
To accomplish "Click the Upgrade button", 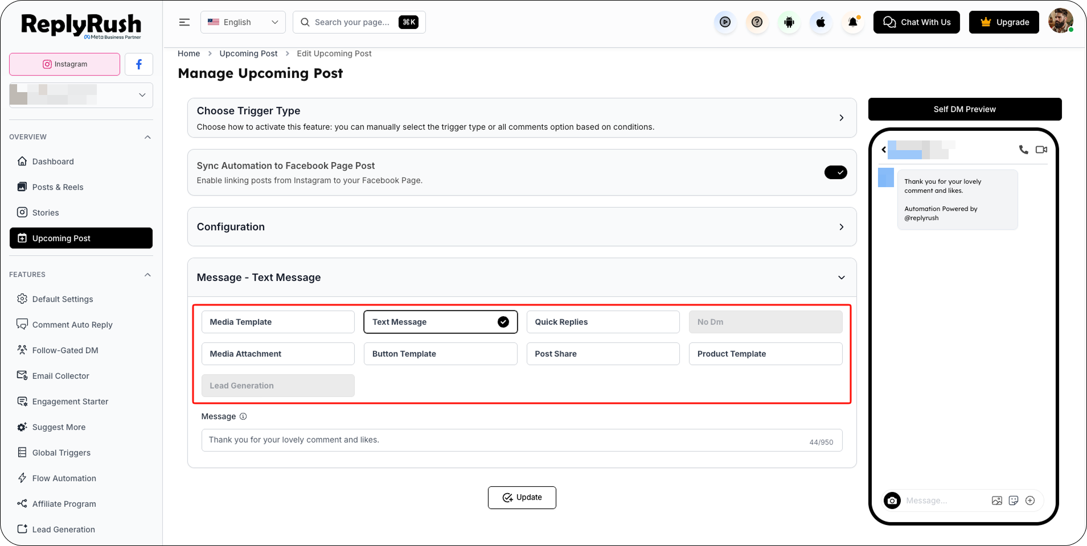I will (x=1004, y=22).
